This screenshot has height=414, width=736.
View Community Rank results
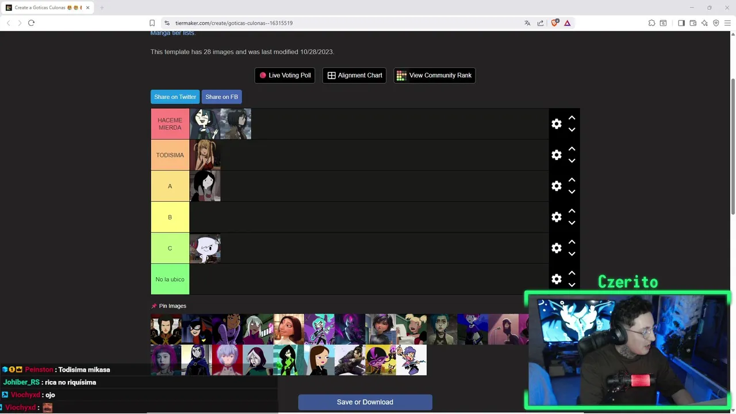pos(434,75)
